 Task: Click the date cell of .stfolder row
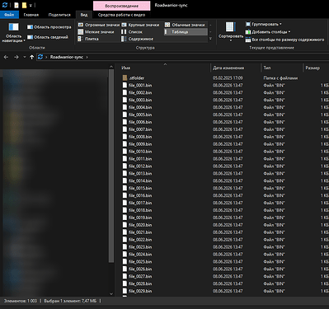point(228,78)
